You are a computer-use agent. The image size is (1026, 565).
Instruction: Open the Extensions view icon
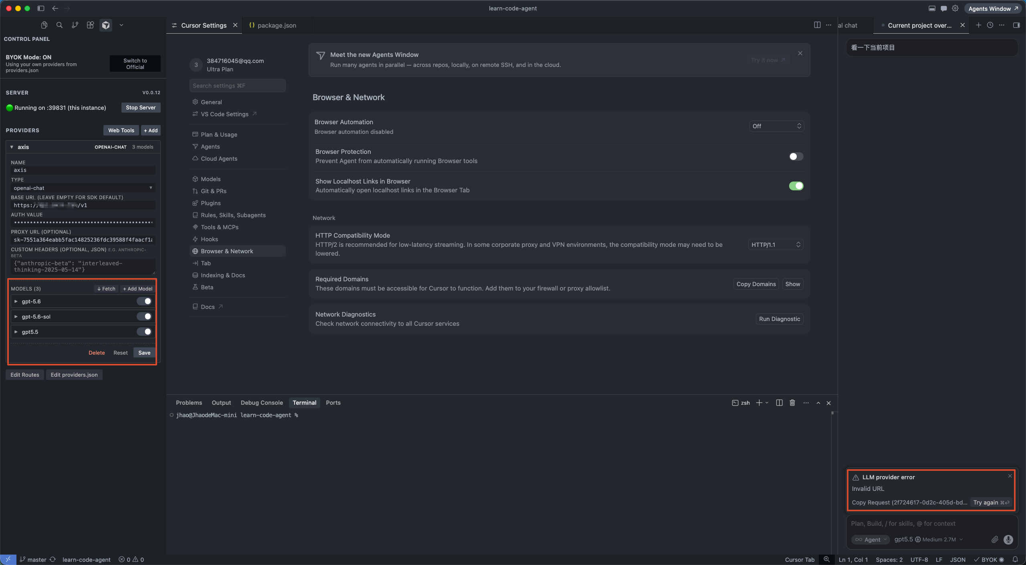click(90, 25)
